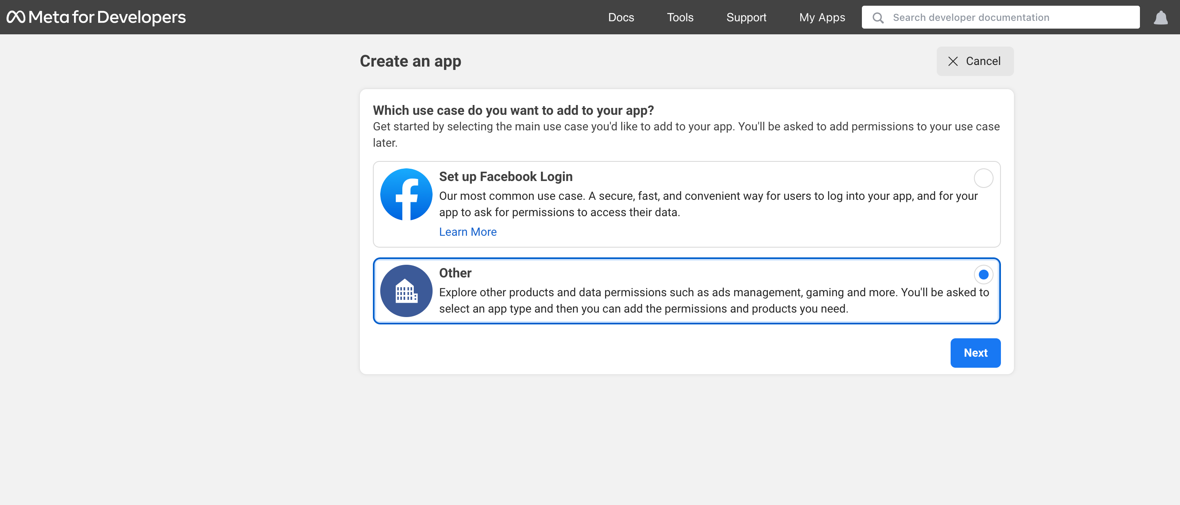Open the notifications bell
1180x505 pixels.
click(x=1160, y=18)
